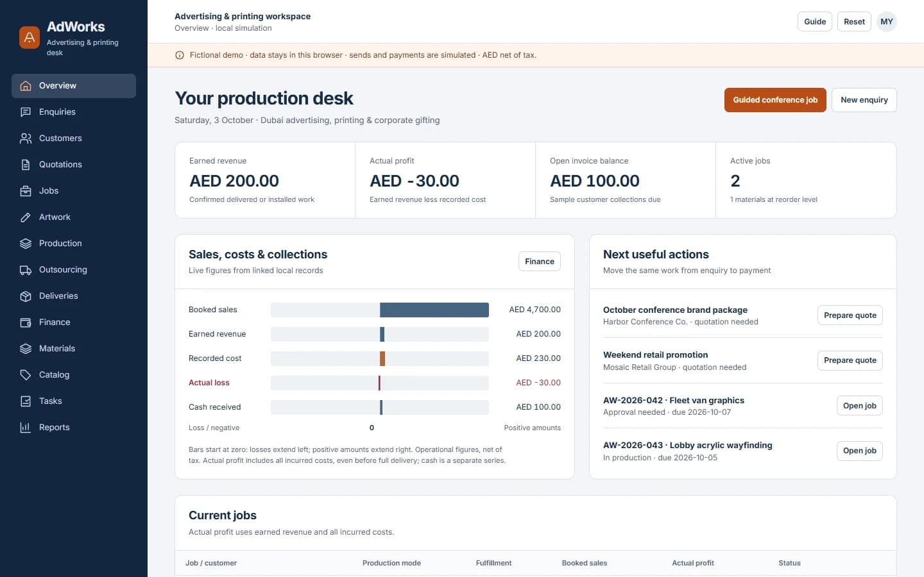Click the Finance wallet icon
The width and height of the screenshot is (924, 577).
(26, 322)
